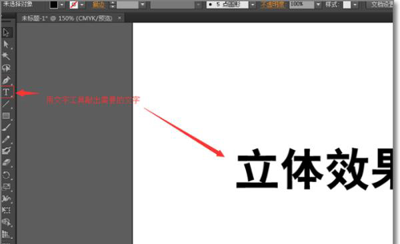Expand the opacity percentage dropdown

point(318,5)
